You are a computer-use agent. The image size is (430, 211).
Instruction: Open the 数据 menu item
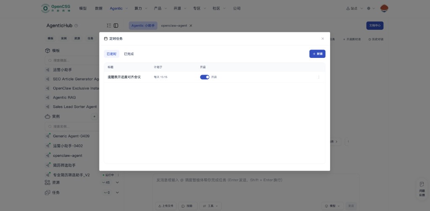point(99,8)
